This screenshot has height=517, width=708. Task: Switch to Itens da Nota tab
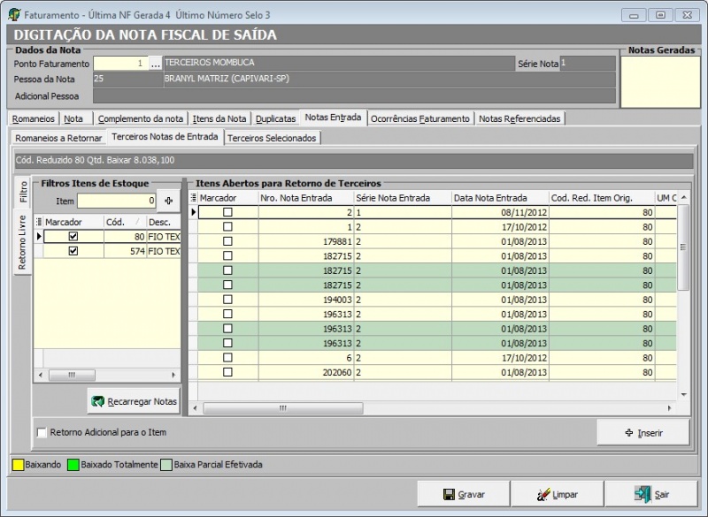219,118
